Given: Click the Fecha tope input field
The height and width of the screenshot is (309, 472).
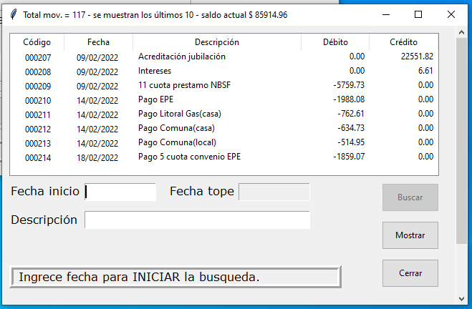Looking at the screenshot, I should coord(274,192).
